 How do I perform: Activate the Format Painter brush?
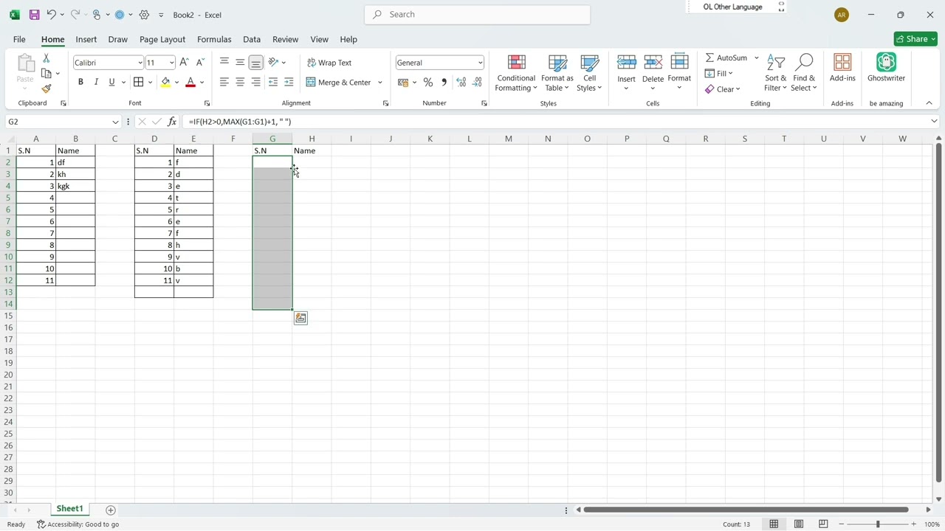point(47,88)
